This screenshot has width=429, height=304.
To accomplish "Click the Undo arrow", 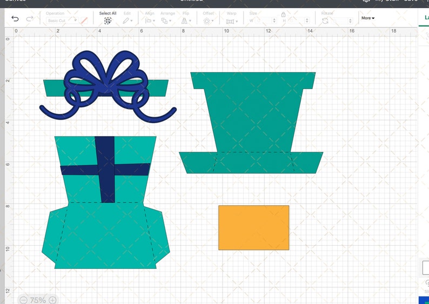I will click(15, 18).
